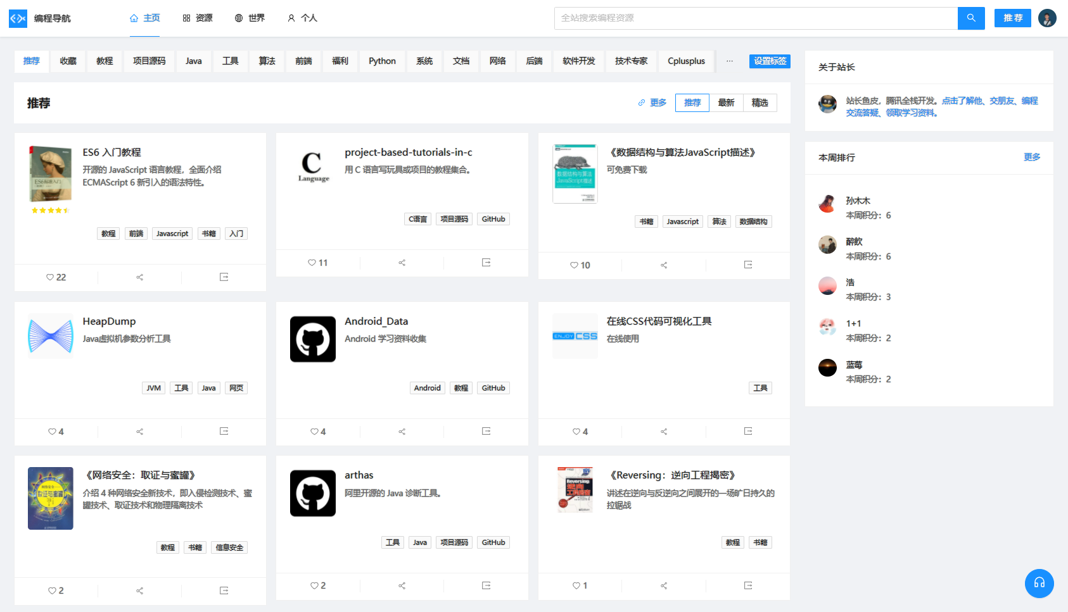Open the ES6 book cover thumbnail
Screen dimensions: 1068x612
tap(50, 175)
